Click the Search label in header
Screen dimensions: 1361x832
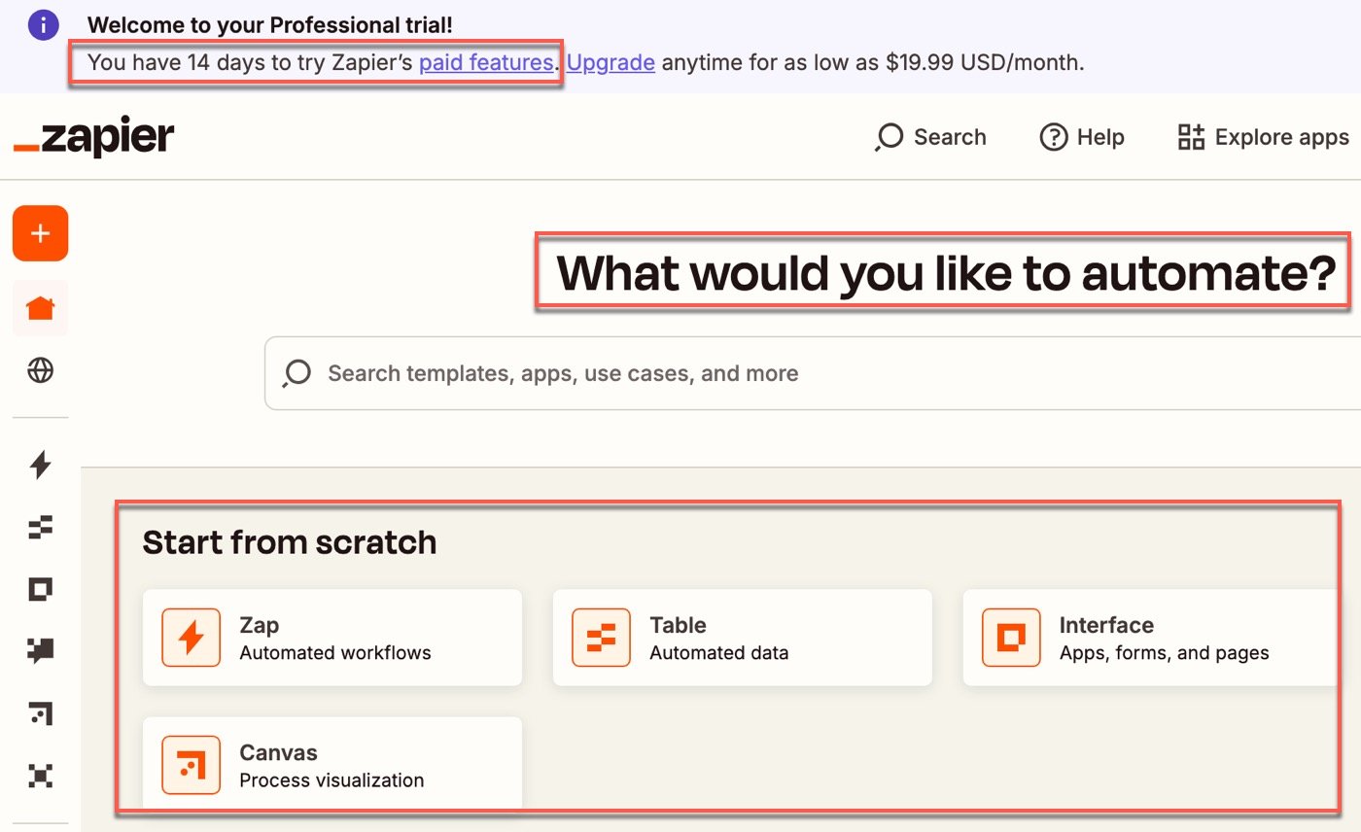point(950,137)
